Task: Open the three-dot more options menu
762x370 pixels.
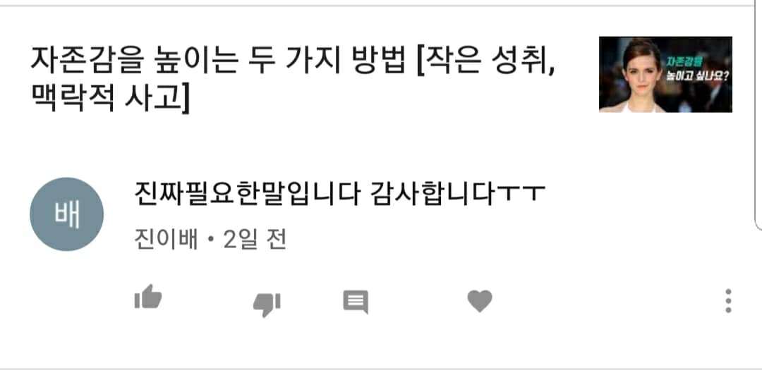Action: (728, 301)
